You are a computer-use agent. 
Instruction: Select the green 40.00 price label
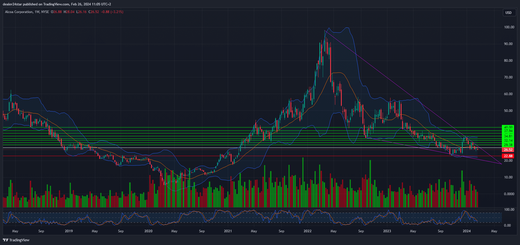508,127
